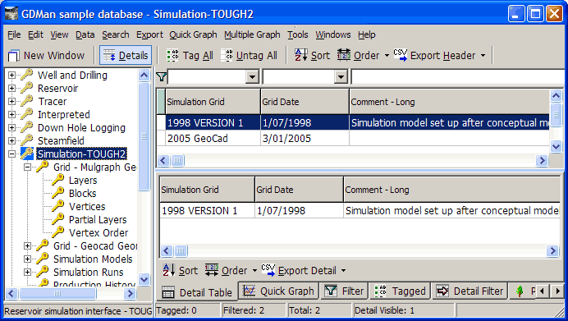
Task: Open the Export Header dropdown arrow
Action: point(483,56)
